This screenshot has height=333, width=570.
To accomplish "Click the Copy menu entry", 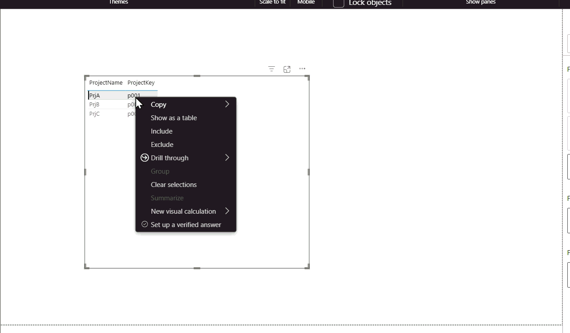I will point(186,105).
